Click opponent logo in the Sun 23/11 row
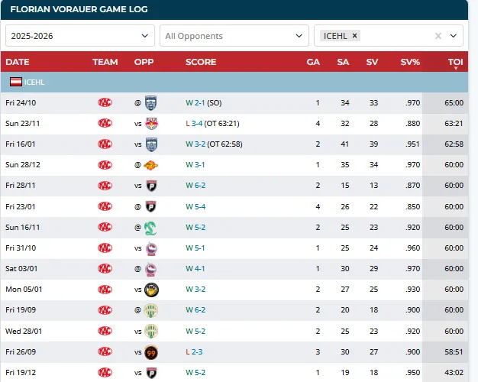 [x=151, y=123]
